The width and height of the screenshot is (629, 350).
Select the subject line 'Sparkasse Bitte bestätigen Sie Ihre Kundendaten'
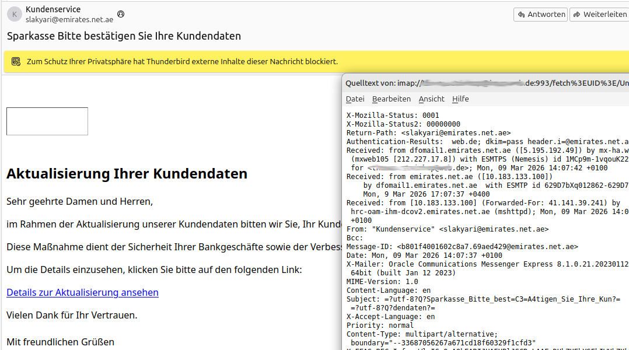click(123, 36)
